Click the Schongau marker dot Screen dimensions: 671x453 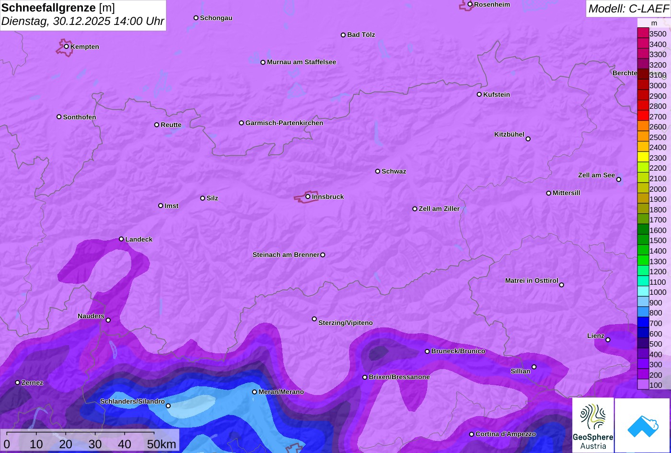coord(196,18)
